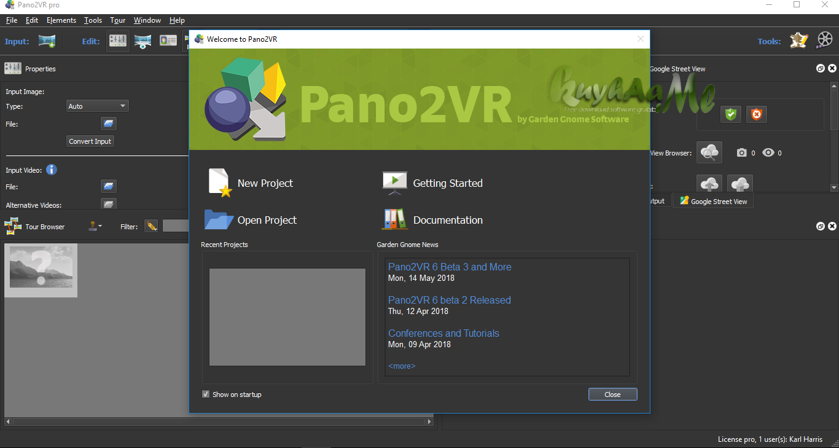Screen dimensions: 839x448
Task: Open the Tour menu
Action: tap(118, 20)
